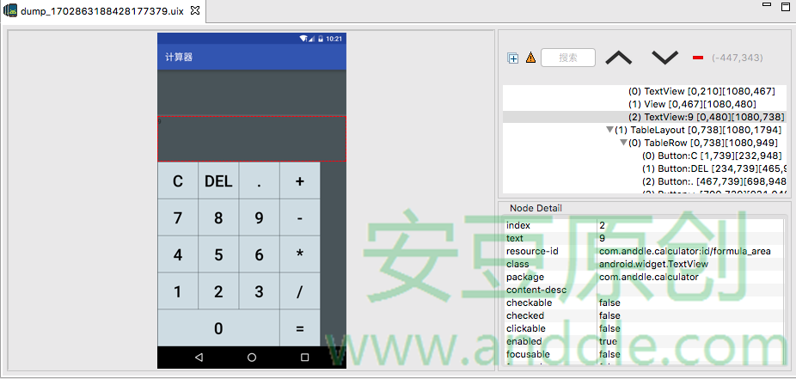Image resolution: width=796 pixels, height=379 pixels.
Task: Click calculator digit 5
Action: [218, 254]
